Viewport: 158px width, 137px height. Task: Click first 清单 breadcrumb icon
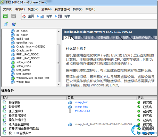tap(42, 16)
